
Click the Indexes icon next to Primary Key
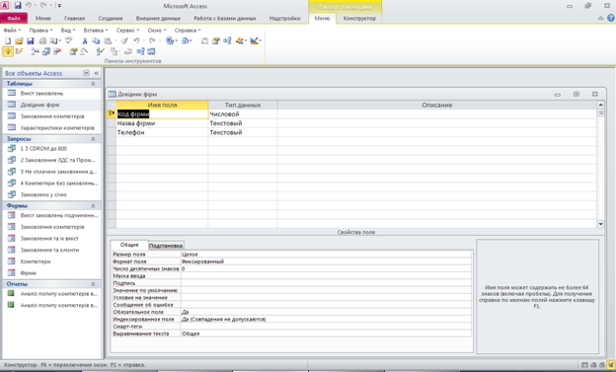[19, 51]
